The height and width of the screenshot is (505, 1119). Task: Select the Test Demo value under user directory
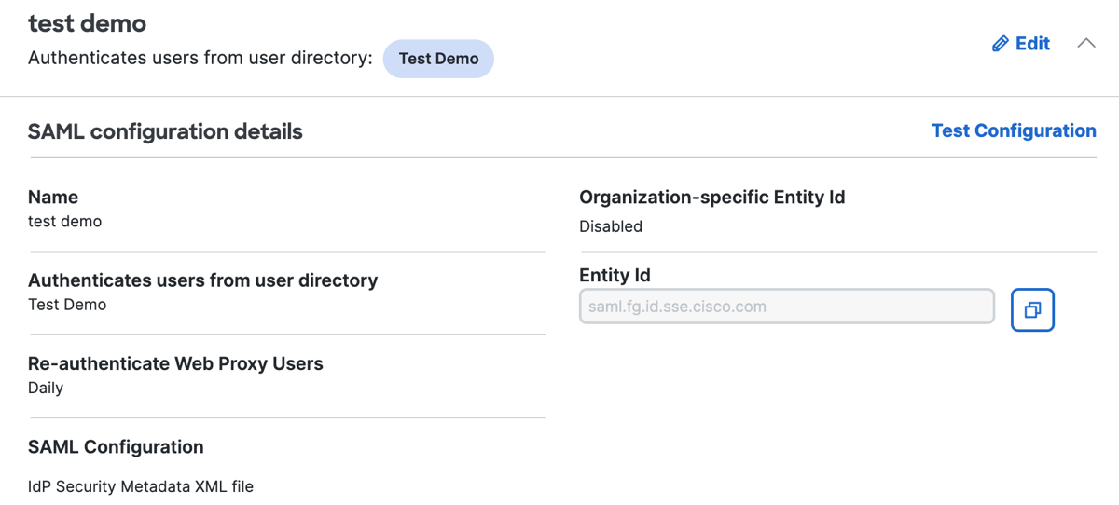(x=67, y=305)
